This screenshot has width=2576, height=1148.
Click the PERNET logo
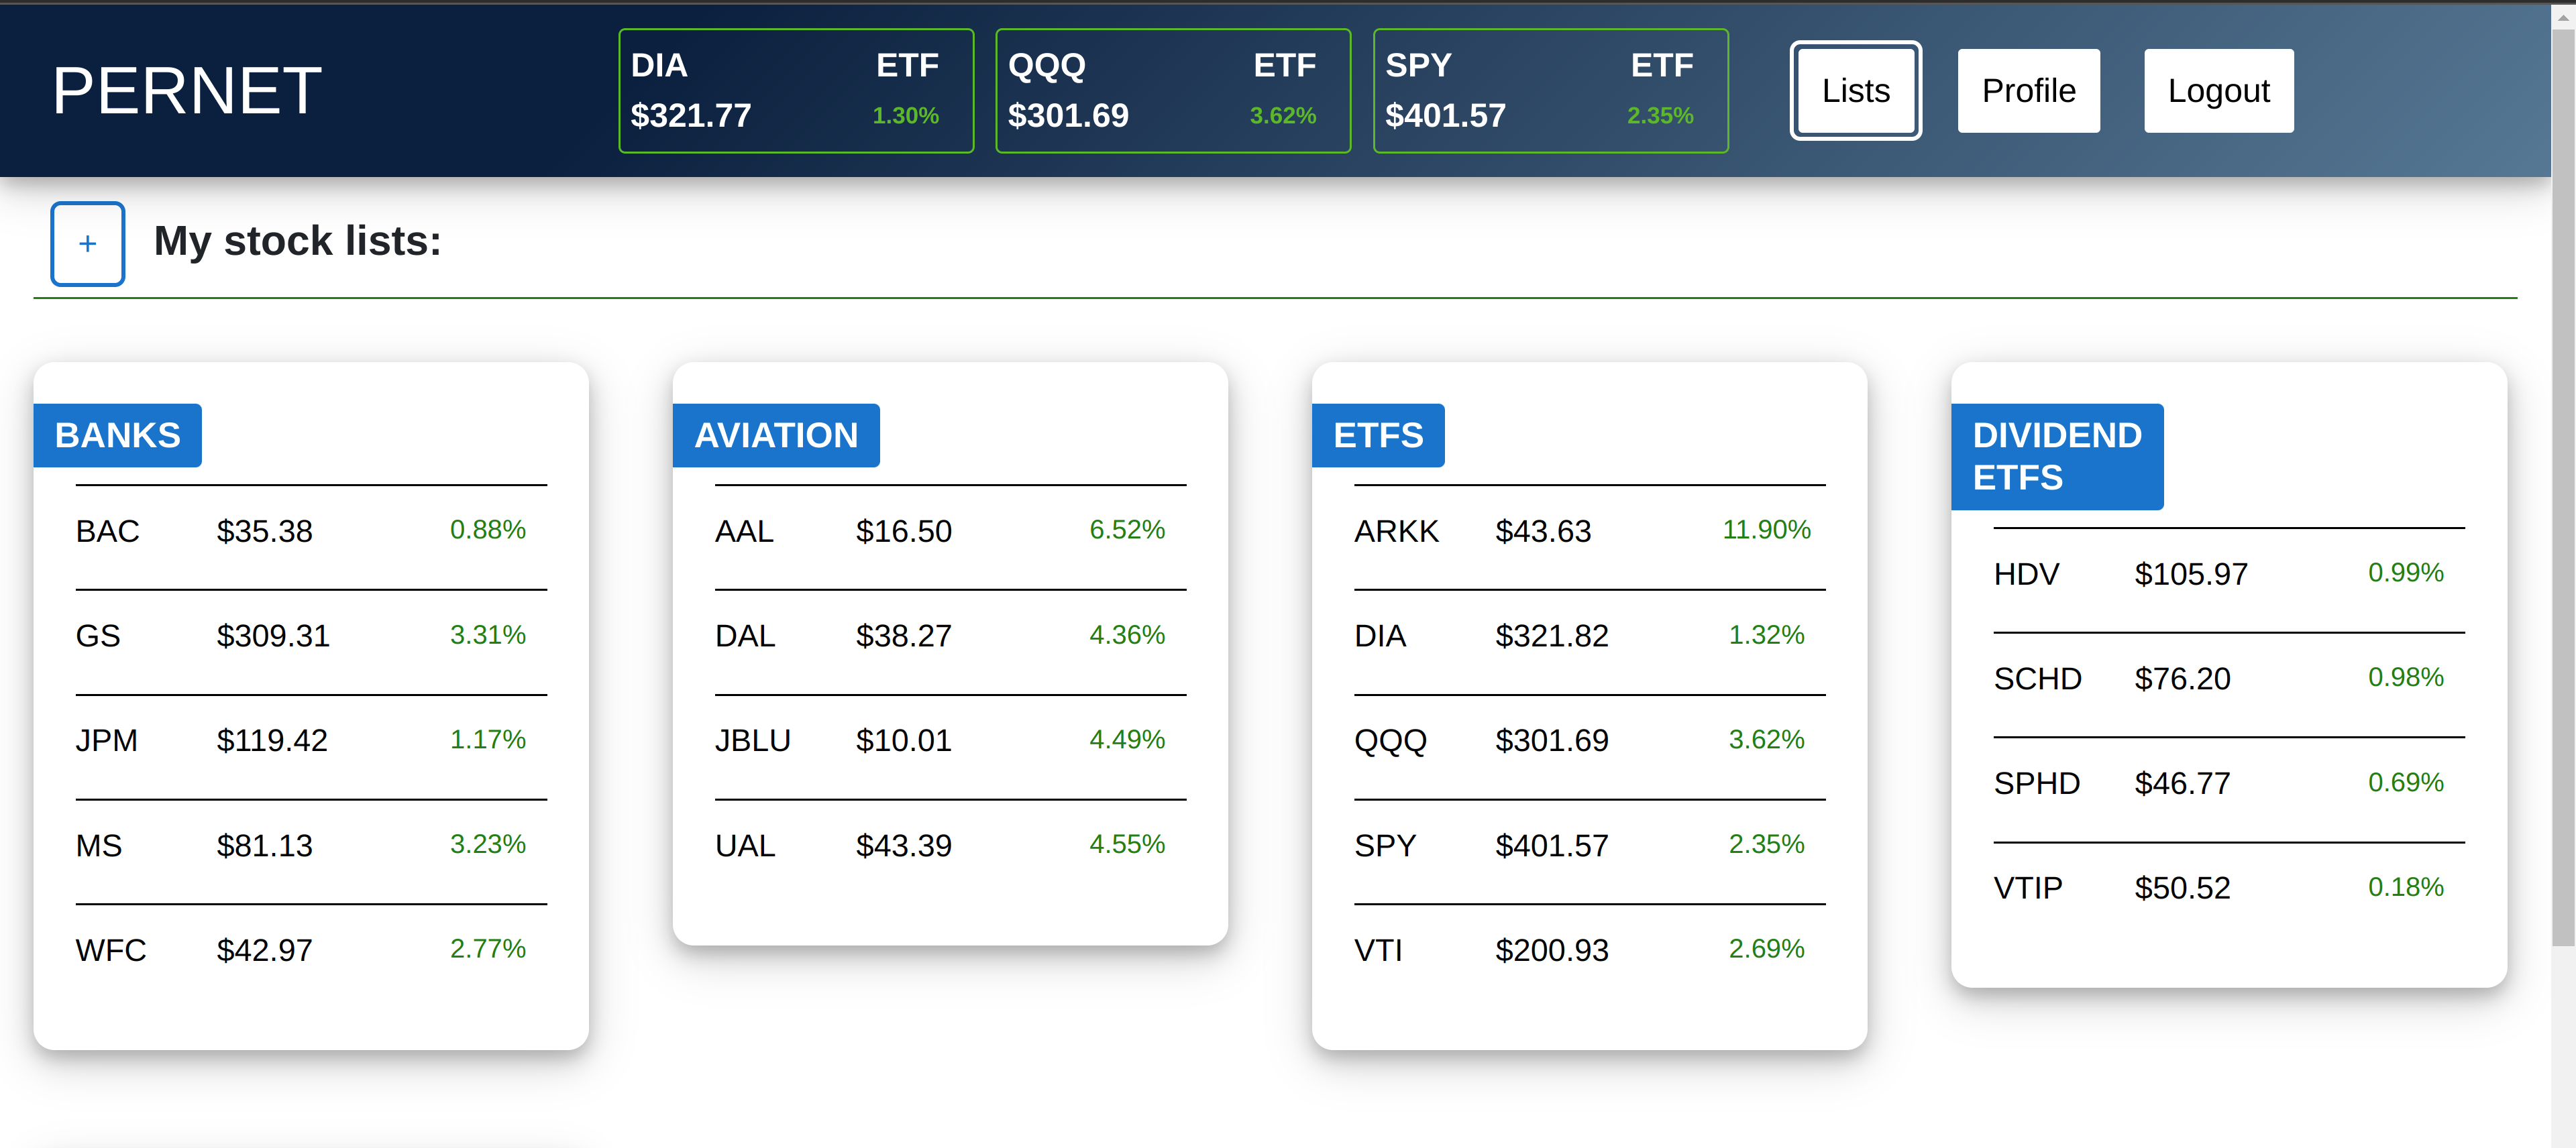click(x=187, y=90)
